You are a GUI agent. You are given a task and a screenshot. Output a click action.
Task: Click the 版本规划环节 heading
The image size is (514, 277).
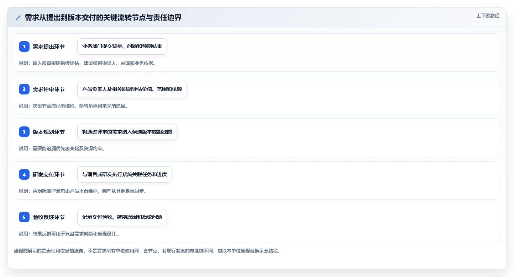(49, 132)
